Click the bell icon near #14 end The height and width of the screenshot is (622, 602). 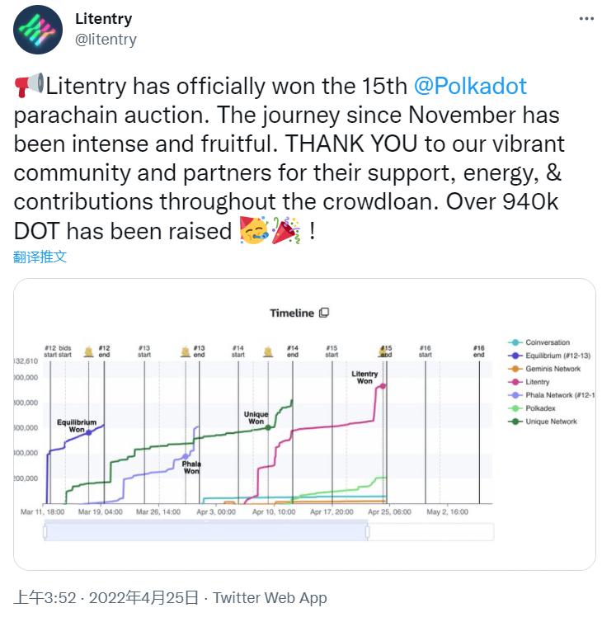[x=267, y=351]
